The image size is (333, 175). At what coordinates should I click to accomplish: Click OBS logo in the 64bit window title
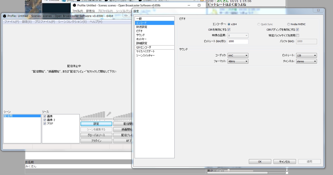tap(4, 16)
